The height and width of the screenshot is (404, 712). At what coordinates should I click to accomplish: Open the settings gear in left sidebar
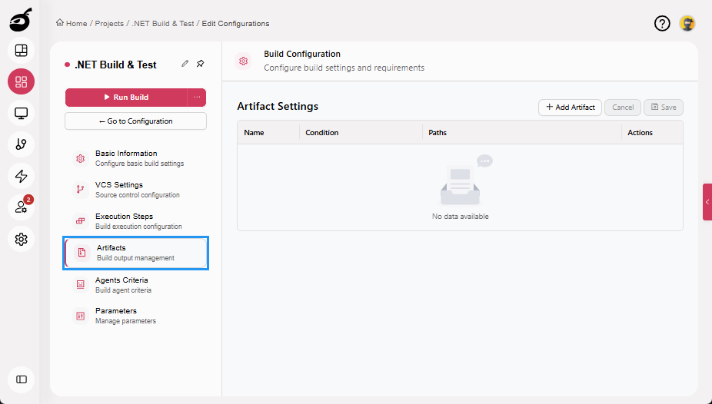[21, 239]
